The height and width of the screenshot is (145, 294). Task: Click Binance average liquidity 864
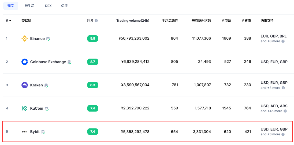[x=174, y=39]
